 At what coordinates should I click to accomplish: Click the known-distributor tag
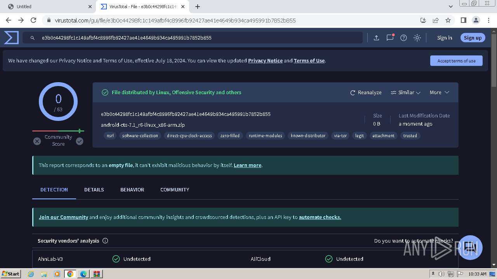point(308,136)
